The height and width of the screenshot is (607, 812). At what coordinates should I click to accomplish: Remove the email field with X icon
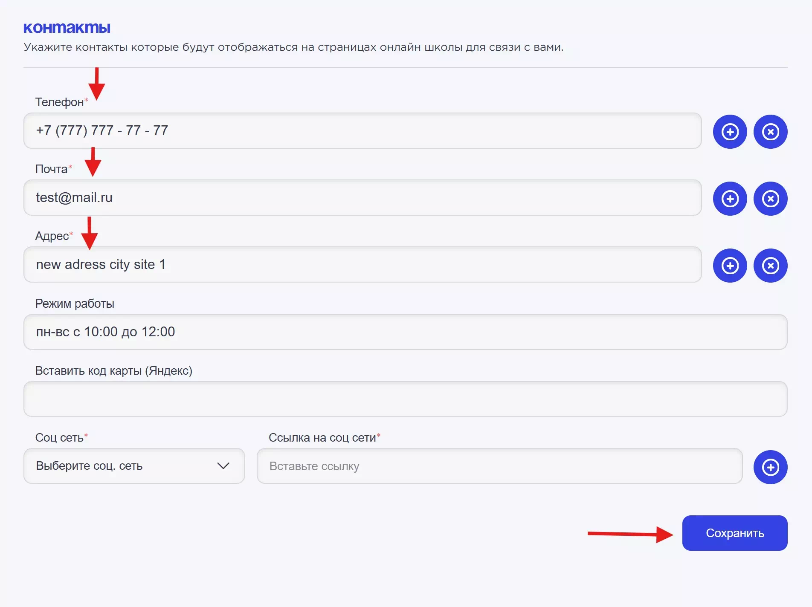click(x=770, y=199)
